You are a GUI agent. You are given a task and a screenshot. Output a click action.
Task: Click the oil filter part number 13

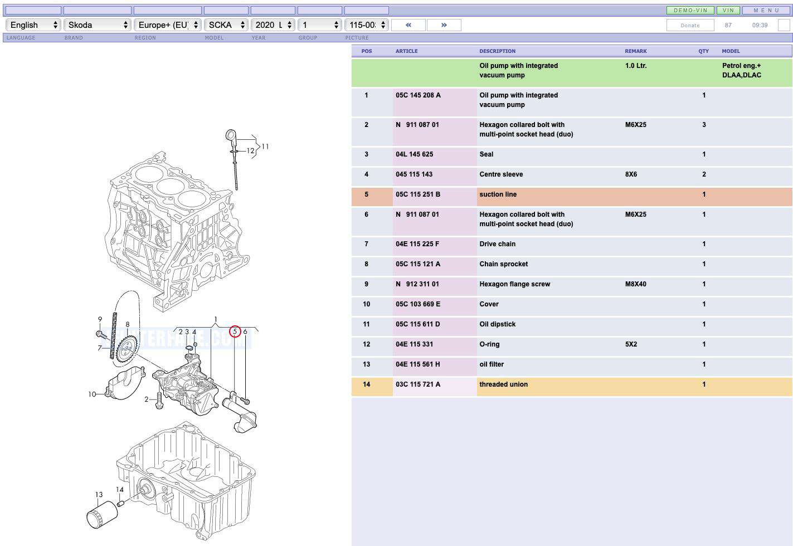pos(99,494)
